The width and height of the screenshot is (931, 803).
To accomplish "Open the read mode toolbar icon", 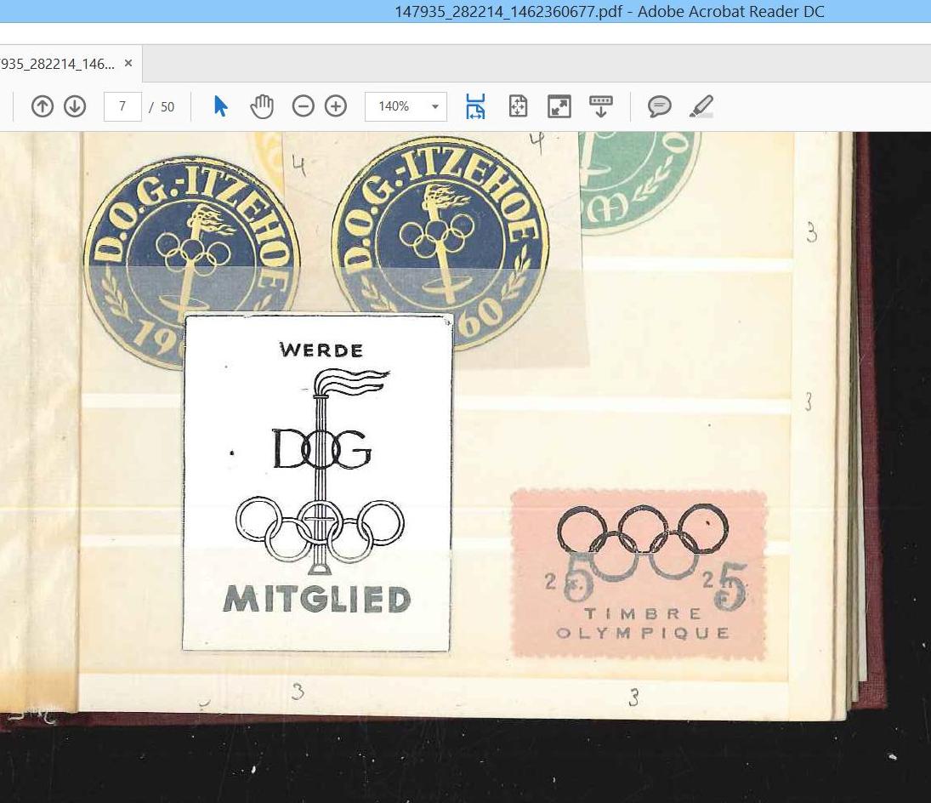I will [600, 107].
